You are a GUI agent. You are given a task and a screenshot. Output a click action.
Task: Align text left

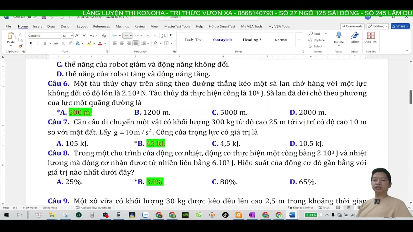tap(115, 43)
